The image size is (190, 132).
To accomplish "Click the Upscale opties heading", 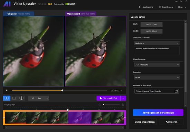I will 137,17.
